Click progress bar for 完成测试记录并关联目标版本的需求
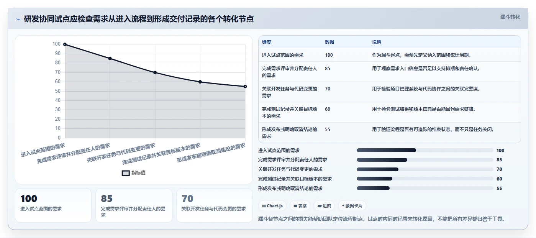The width and height of the screenshot is (536, 238). pyautogui.click(x=425, y=179)
